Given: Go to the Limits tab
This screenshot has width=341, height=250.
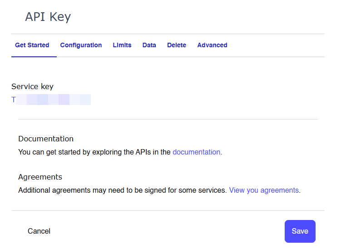Looking at the screenshot, I should (x=122, y=45).
